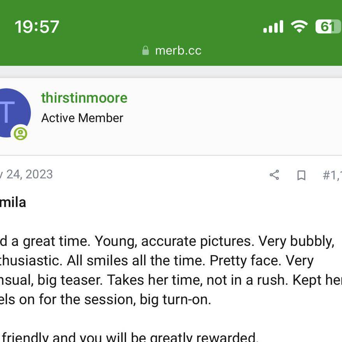
Task: Tap the Wi-Fi status icon
Action: 299,26
